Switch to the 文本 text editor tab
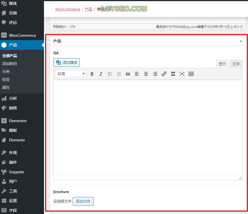The image size is (248, 214). (x=236, y=64)
